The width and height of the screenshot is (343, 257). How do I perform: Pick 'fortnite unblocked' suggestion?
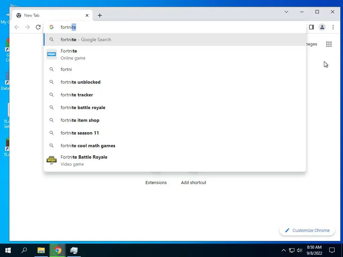pyautogui.click(x=175, y=82)
